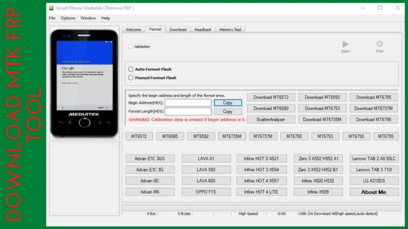Open the Options menu
This screenshot has height=229, width=408.
(68, 18)
